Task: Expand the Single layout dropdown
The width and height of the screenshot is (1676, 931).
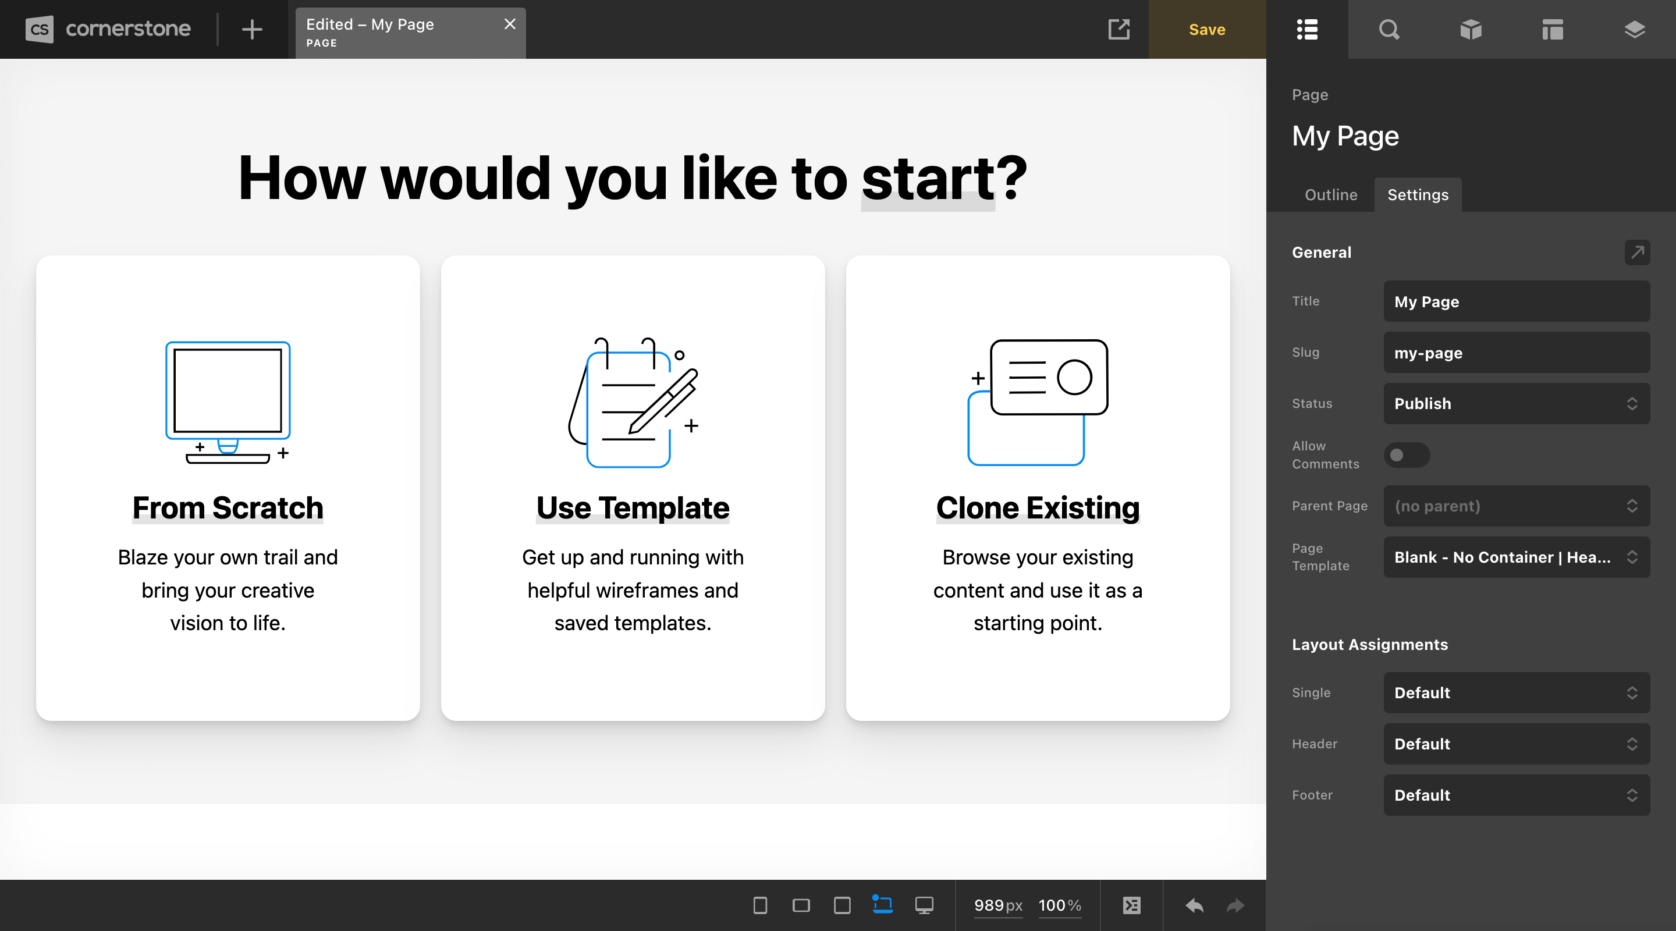Action: (x=1514, y=692)
